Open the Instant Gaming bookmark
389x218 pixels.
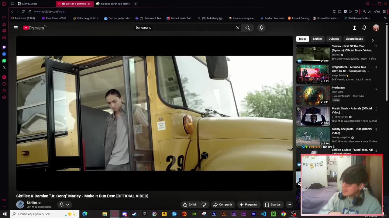[298, 18]
